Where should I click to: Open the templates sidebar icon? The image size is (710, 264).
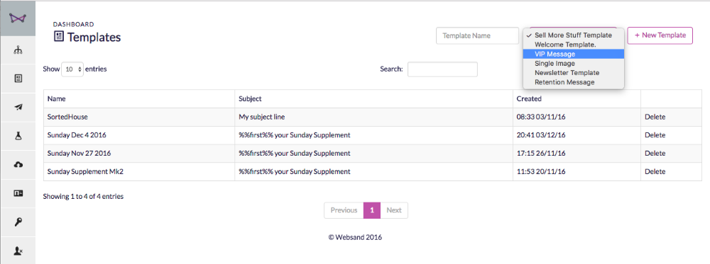[18, 79]
